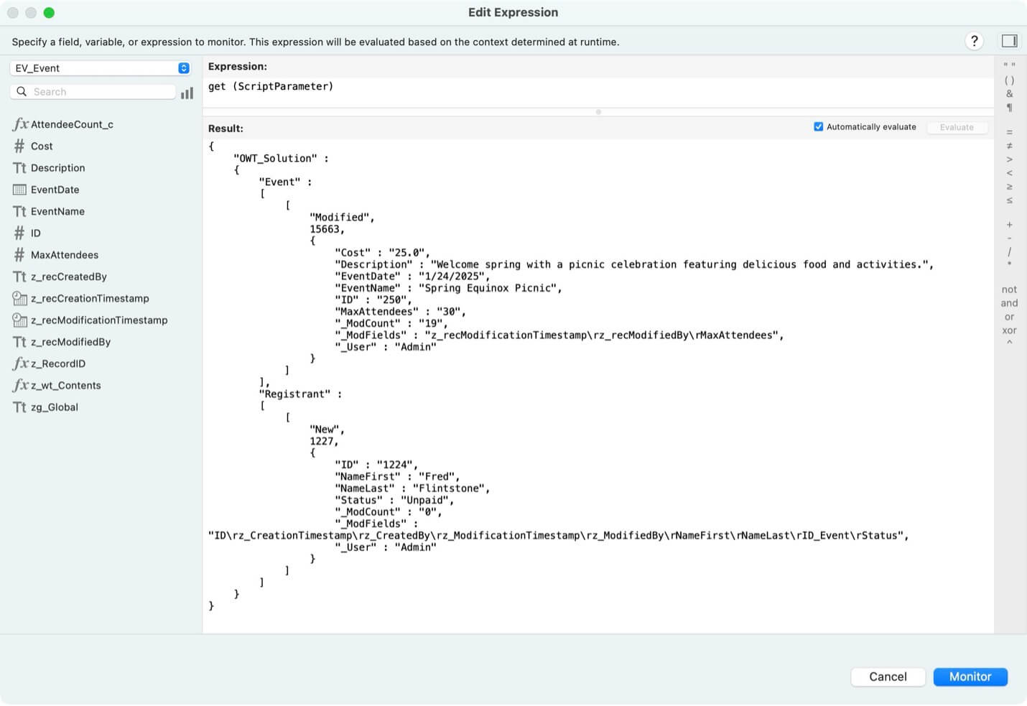Insert the and logical operator
Image resolution: width=1027 pixels, height=706 pixels.
1009,303
